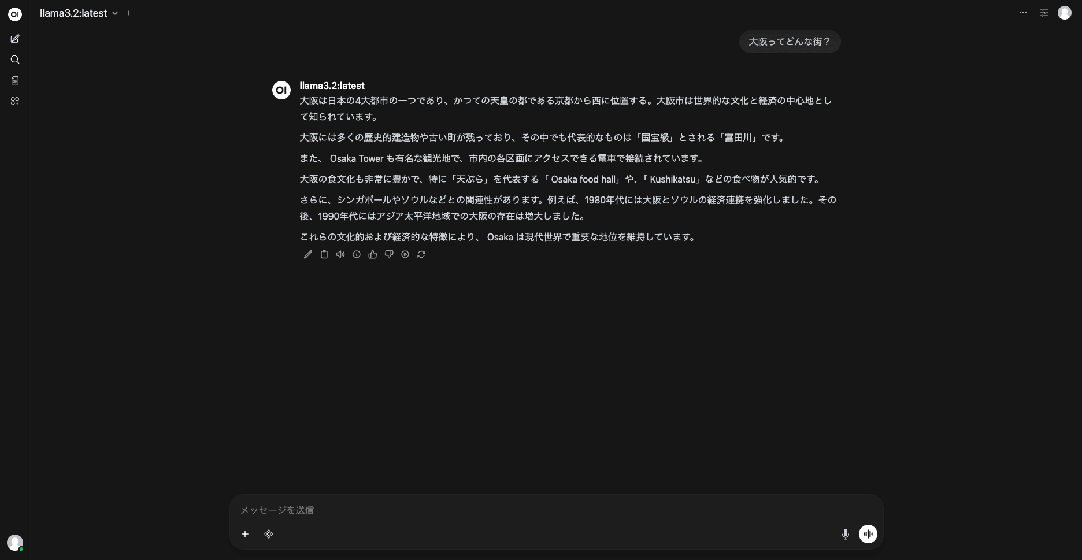Give the response a thumbs up
Viewport: 1082px width, 560px height.
[x=372, y=254]
